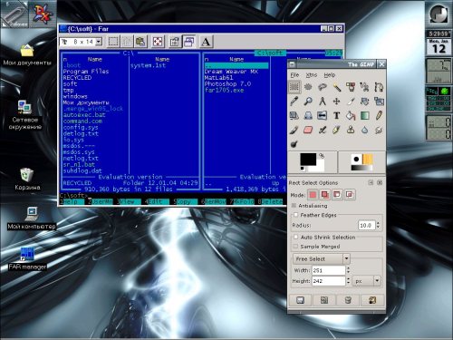The height and width of the screenshot is (340, 453).
Task: Click the white background color swatch
Action: [x=320, y=167]
